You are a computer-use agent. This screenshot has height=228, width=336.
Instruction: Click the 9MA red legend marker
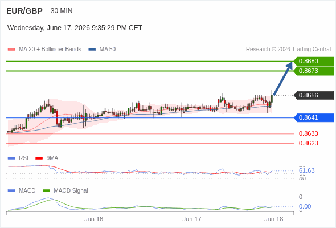[x=39, y=158]
